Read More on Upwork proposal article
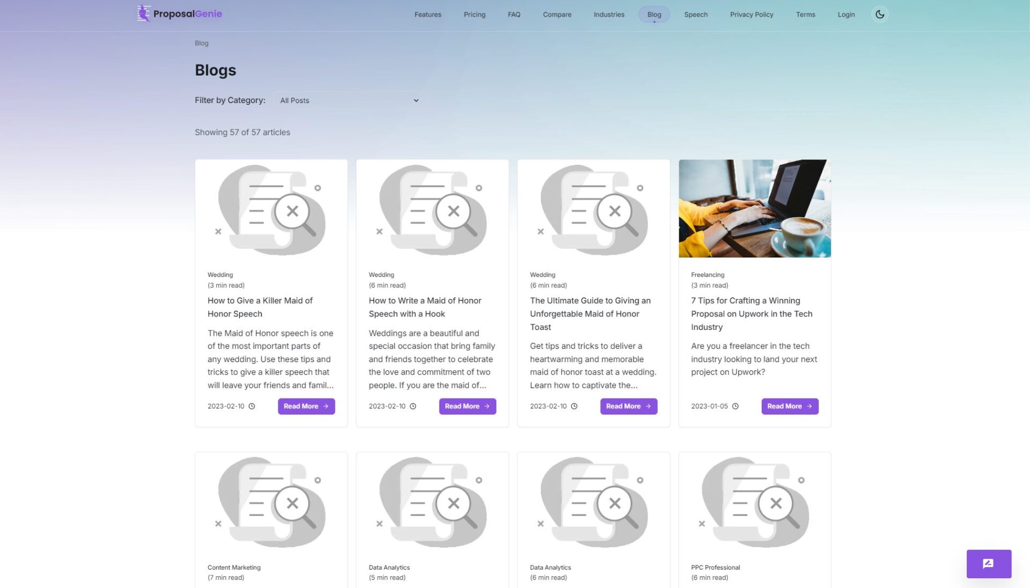This screenshot has height=588, width=1030. point(790,406)
